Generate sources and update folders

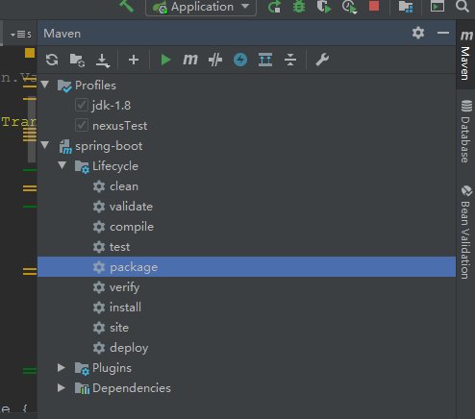[x=77, y=60]
